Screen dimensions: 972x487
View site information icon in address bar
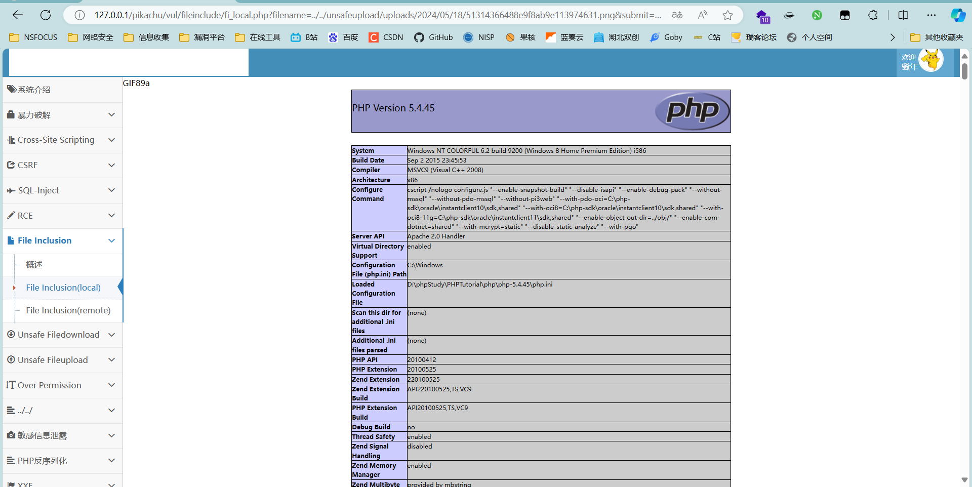[79, 15]
